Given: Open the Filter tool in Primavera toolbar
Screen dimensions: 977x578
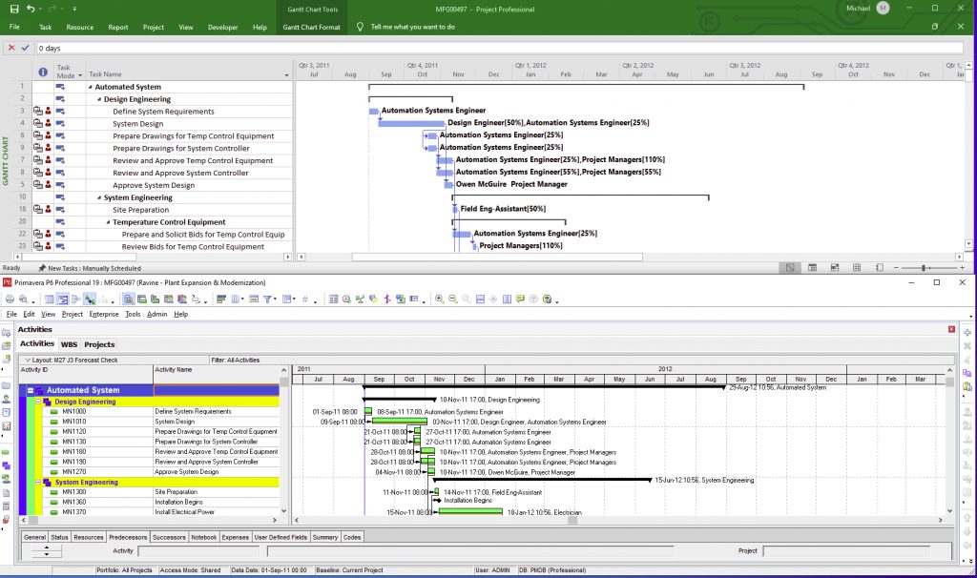Looking at the screenshot, I should 267,299.
